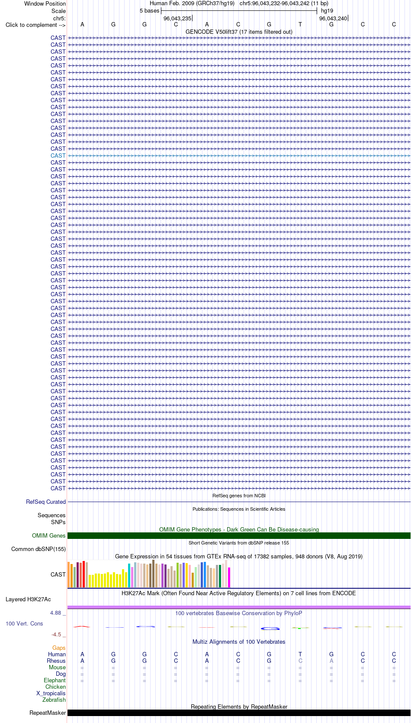This screenshot has height=723, width=411.
Task: Click 'Publications: Sequences in Scientific Articles' title
Action: [239, 509]
